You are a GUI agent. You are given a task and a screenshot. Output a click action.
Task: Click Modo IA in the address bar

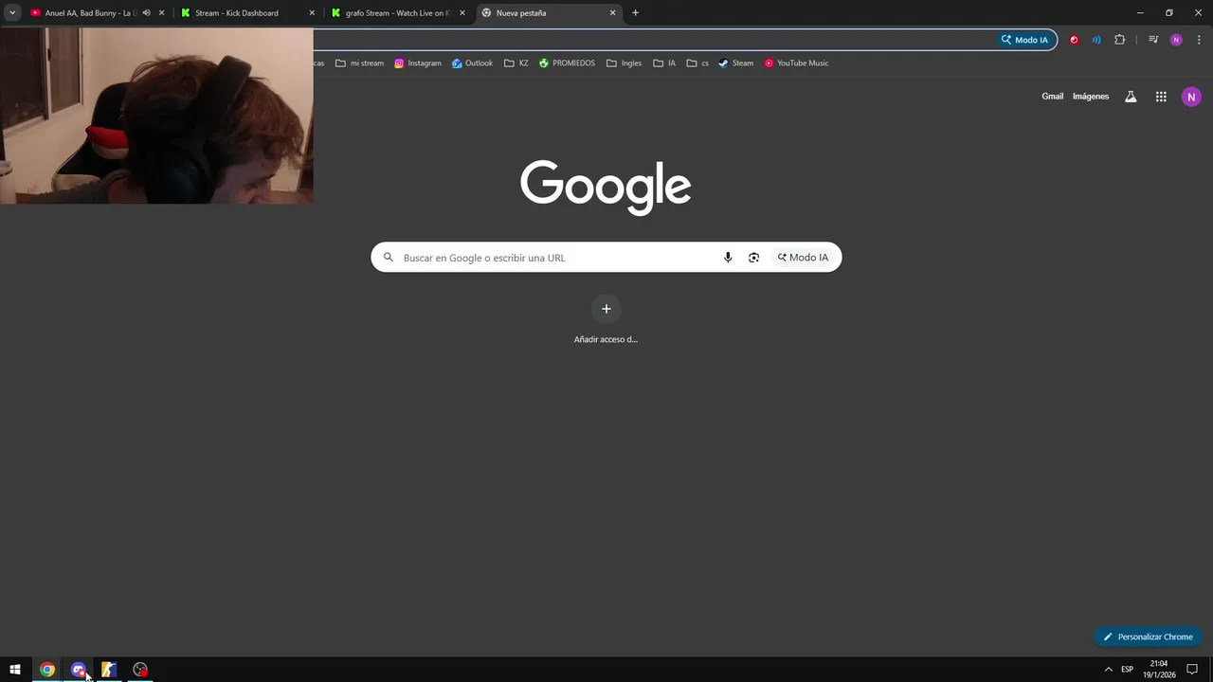(x=1024, y=40)
